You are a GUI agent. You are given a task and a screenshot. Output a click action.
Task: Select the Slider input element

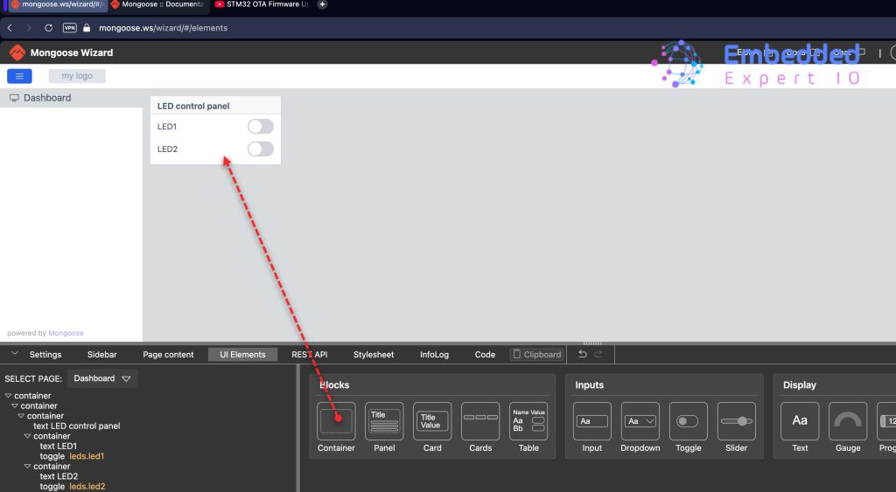737,421
